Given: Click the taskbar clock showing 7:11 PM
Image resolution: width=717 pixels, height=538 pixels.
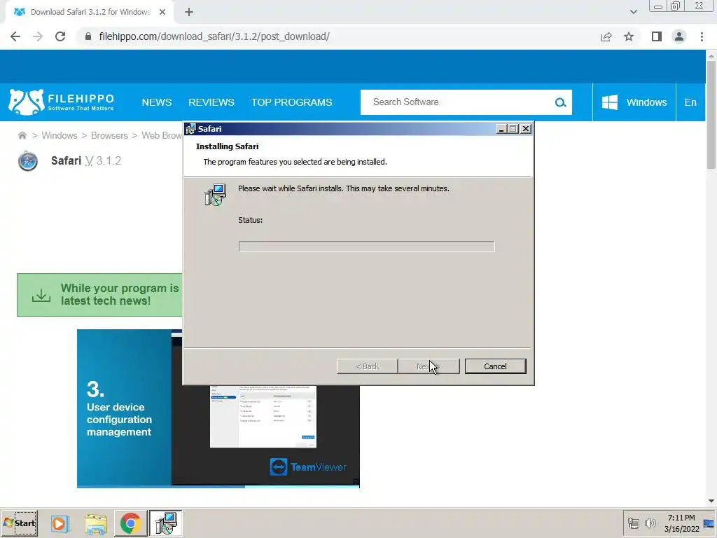Looking at the screenshot, I should (681, 523).
